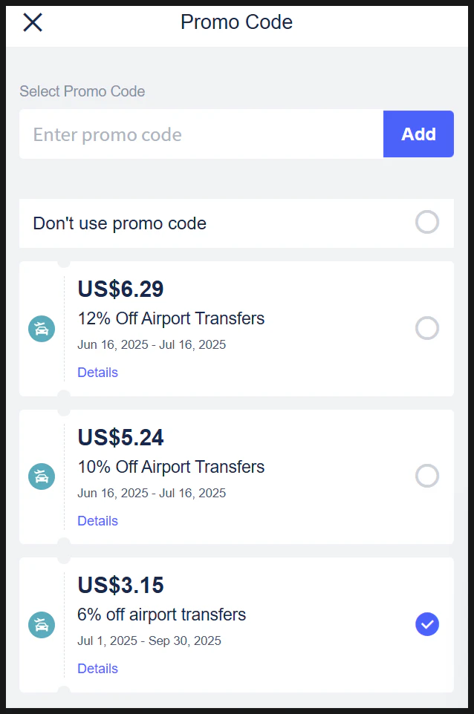Click the 10% Off Airport Transfers title

tap(171, 467)
